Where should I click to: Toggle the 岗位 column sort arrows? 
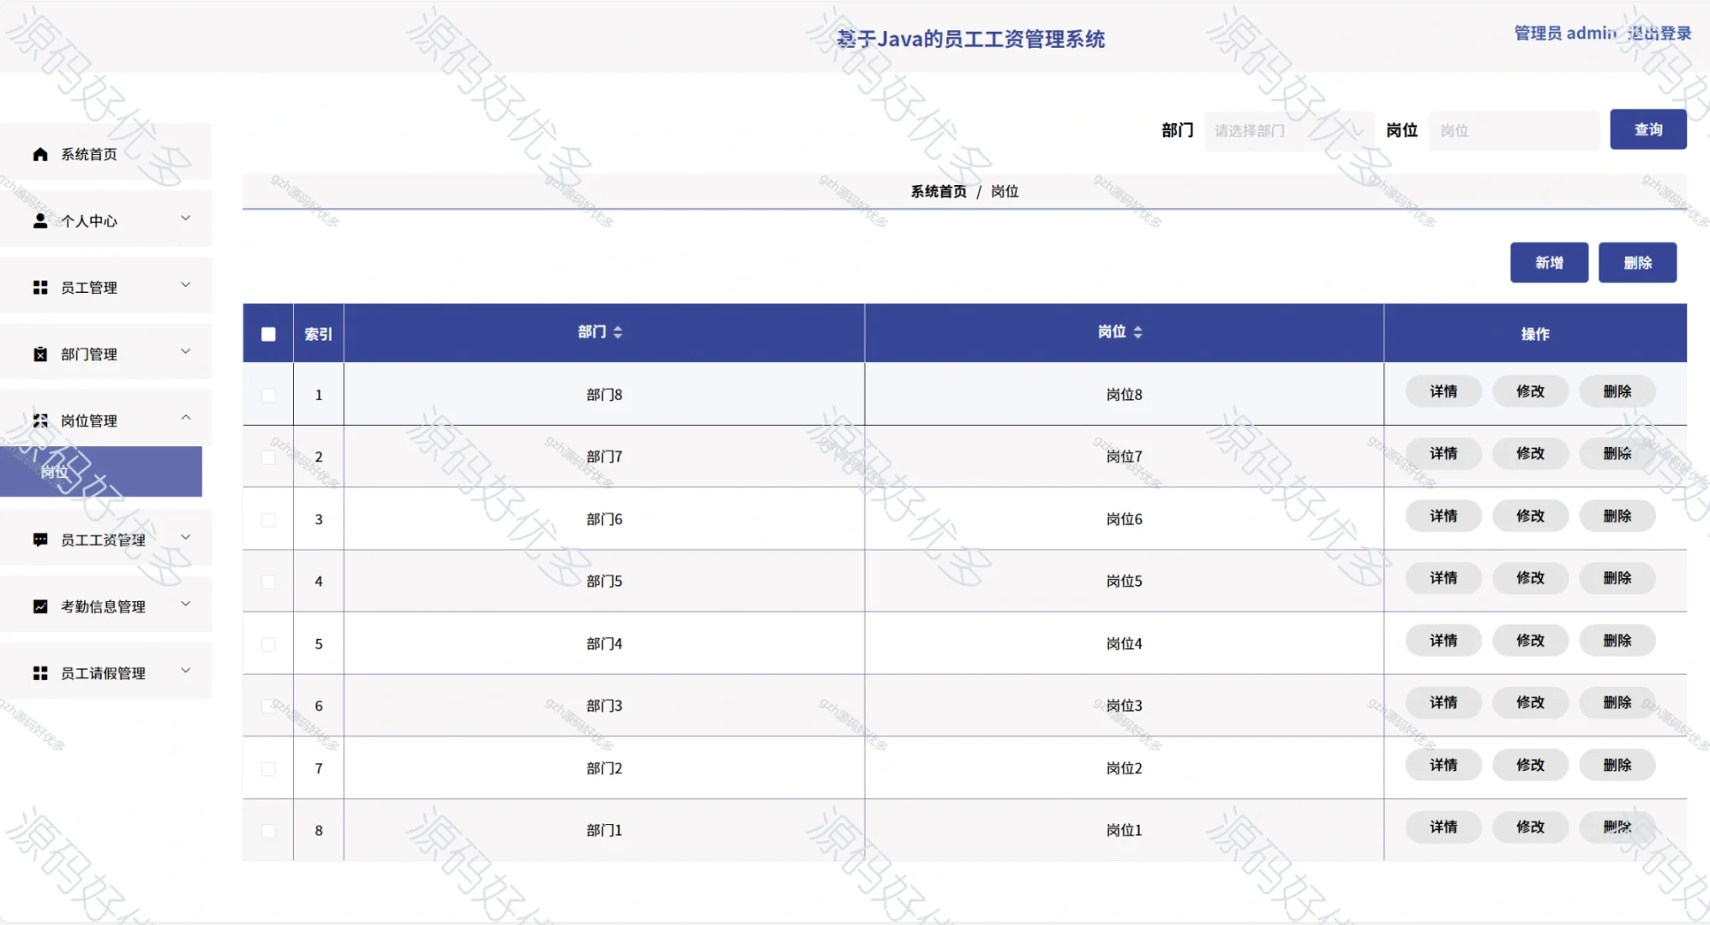click(x=1138, y=331)
